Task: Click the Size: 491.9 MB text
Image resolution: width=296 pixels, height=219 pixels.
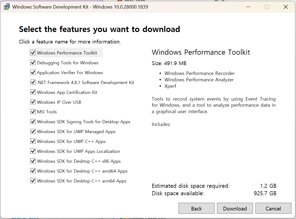Action: pos(169,63)
